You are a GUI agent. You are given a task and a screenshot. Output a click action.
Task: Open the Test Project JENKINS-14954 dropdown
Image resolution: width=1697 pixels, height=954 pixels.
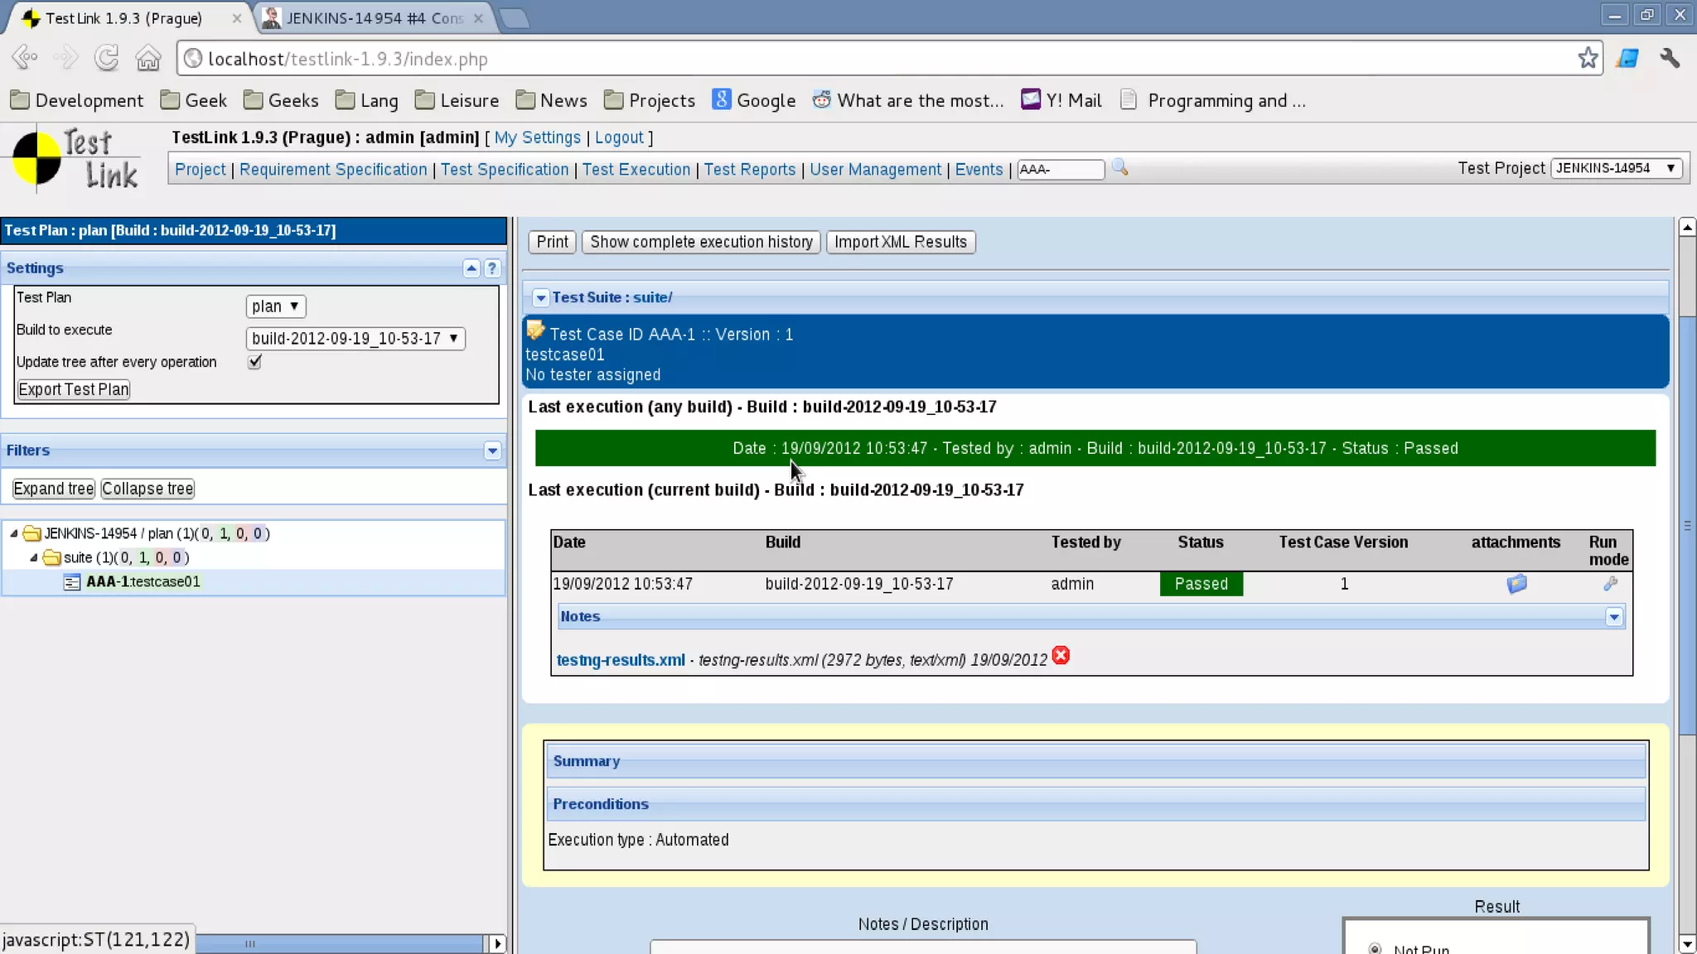pyautogui.click(x=1615, y=168)
